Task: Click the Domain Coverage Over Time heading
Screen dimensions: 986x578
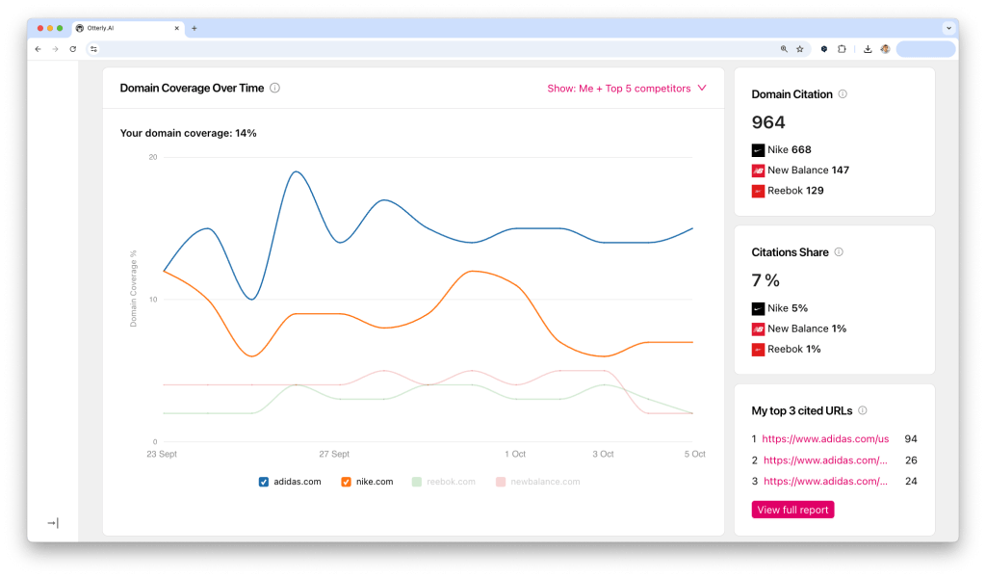Action: 192,88
